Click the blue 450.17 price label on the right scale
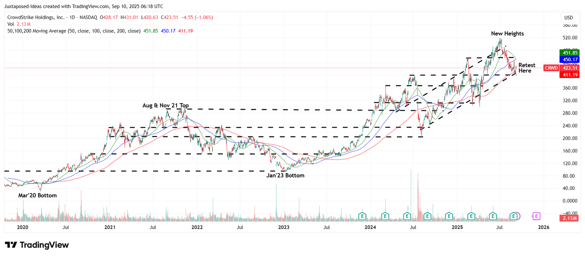The height and width of the screenshot is (257, 585). click(x=570, y=59)
